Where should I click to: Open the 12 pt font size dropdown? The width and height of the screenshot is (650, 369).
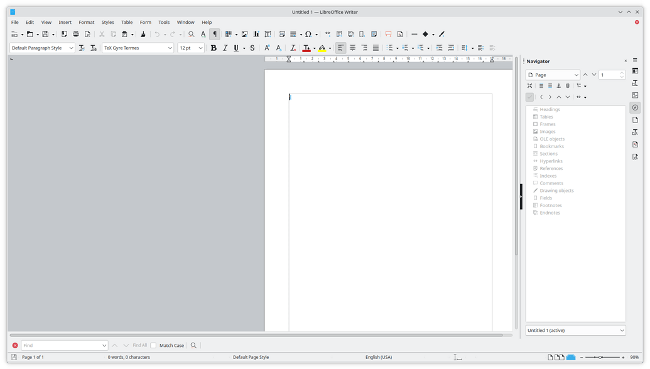(200, 48)
